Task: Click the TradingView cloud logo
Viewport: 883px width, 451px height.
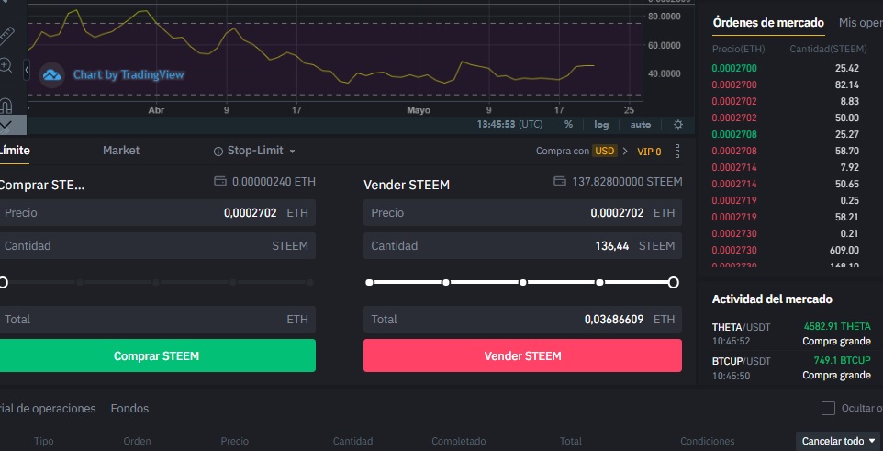Action: point(51,75)
